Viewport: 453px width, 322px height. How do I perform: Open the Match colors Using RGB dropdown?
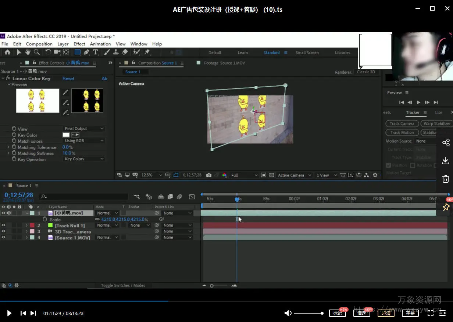(x=84, y=141)
